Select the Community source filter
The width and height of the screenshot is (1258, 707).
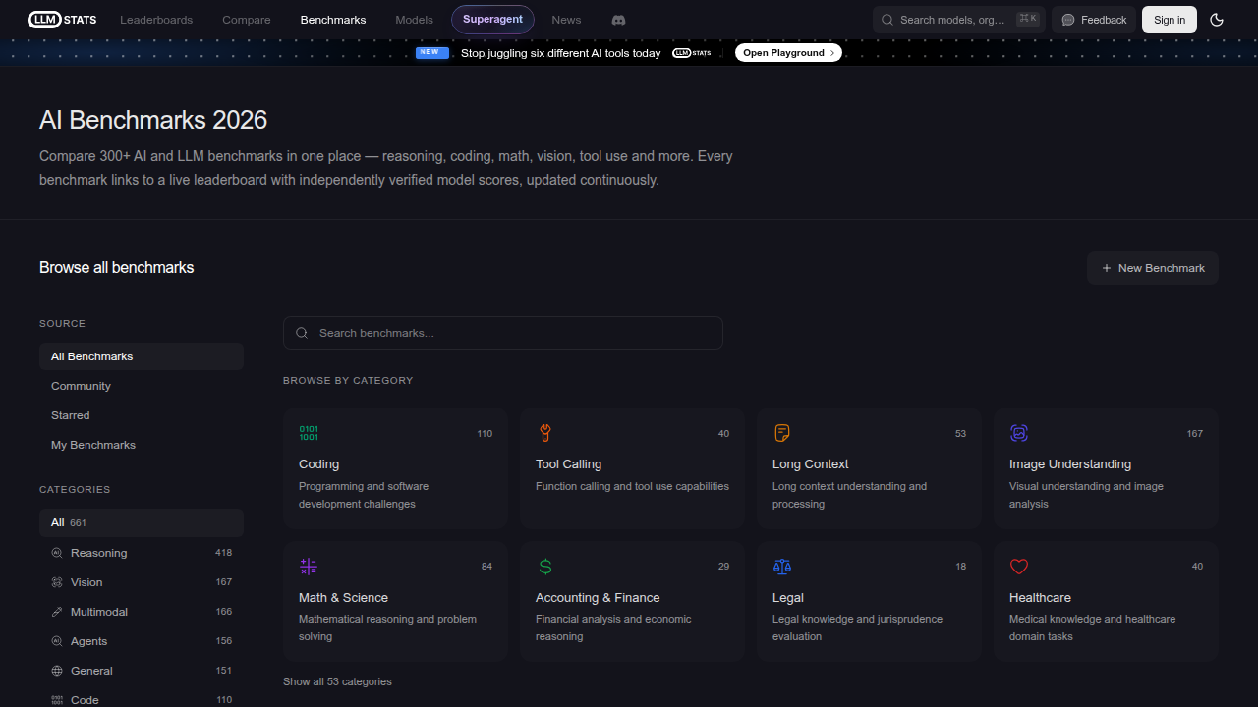click(142, 386)
